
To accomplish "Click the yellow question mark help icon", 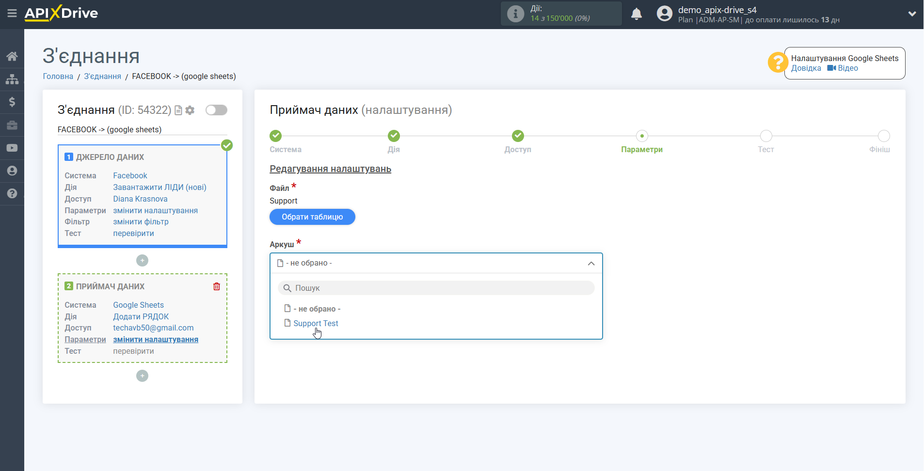I will pos(778,63).
